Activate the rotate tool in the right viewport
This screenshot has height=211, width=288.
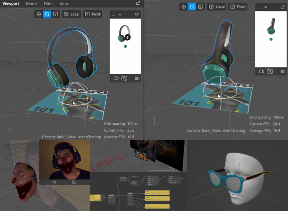[192, 7]
